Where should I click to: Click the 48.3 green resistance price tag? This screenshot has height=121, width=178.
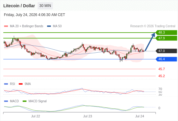coord(166,33)
